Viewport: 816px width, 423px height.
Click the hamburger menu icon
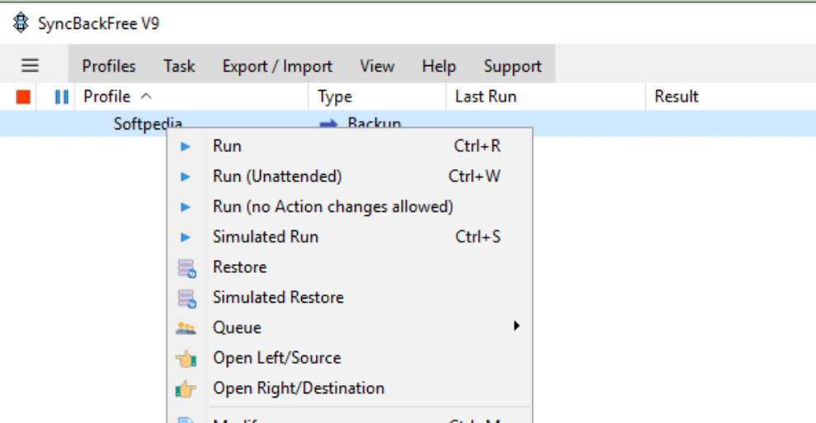pos(31,66)
